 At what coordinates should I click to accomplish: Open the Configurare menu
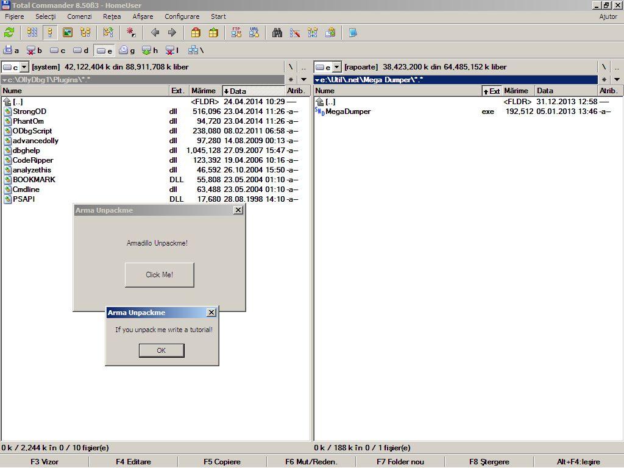tap(182, 16)
